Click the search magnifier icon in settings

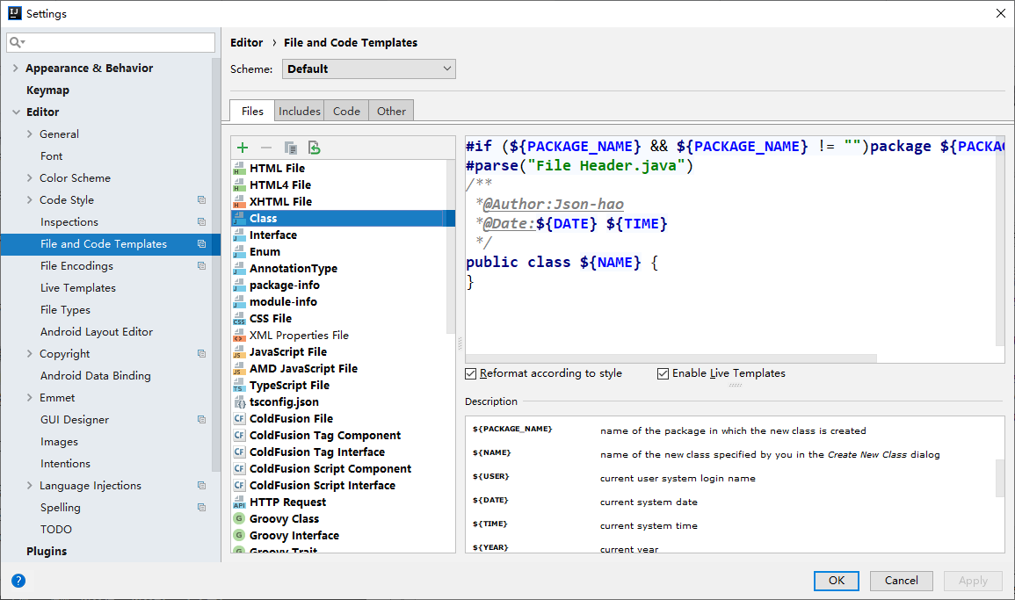pyautogui.click(x=16, y=43)
